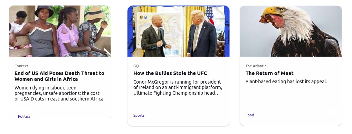352x134 pixels.
Task: Open headline End of US Aid Poses Death Threat
Action: [x=59, y=76]
